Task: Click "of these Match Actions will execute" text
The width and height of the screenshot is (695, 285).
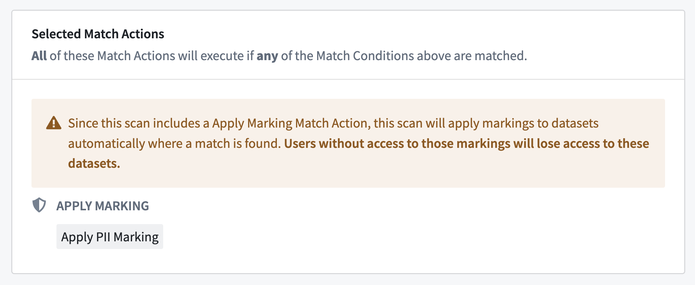Action: click(x=147, y=56)
